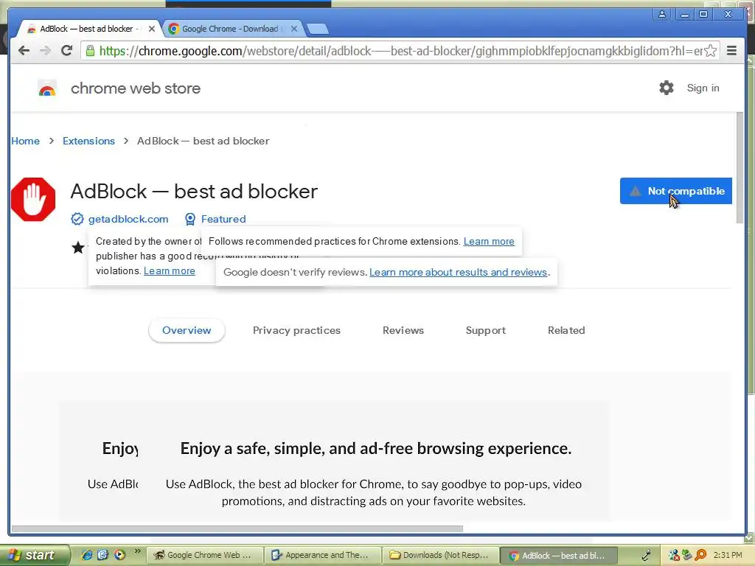This screenshot has width=755, height=566.
Task: Click the second system tray icon
Action: point(686,556)
